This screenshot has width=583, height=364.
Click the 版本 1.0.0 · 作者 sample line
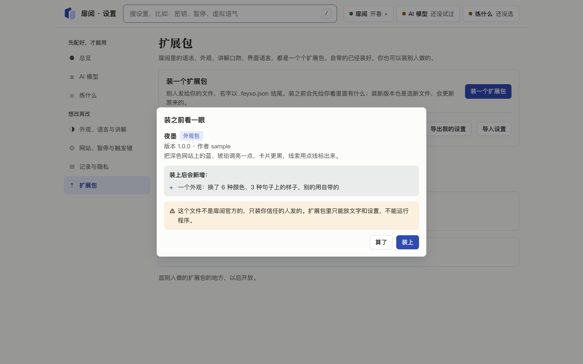coord(197,147)
